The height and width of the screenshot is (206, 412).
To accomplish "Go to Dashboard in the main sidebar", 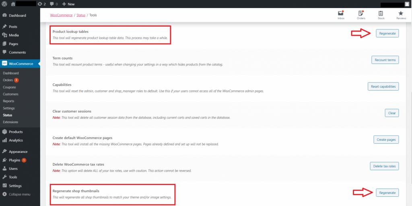I will pyautogui.click(x=20, y=16).
